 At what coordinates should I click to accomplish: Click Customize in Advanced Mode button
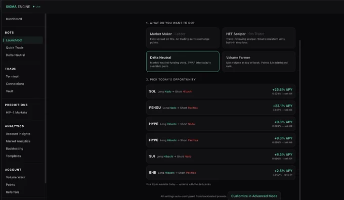254,196
